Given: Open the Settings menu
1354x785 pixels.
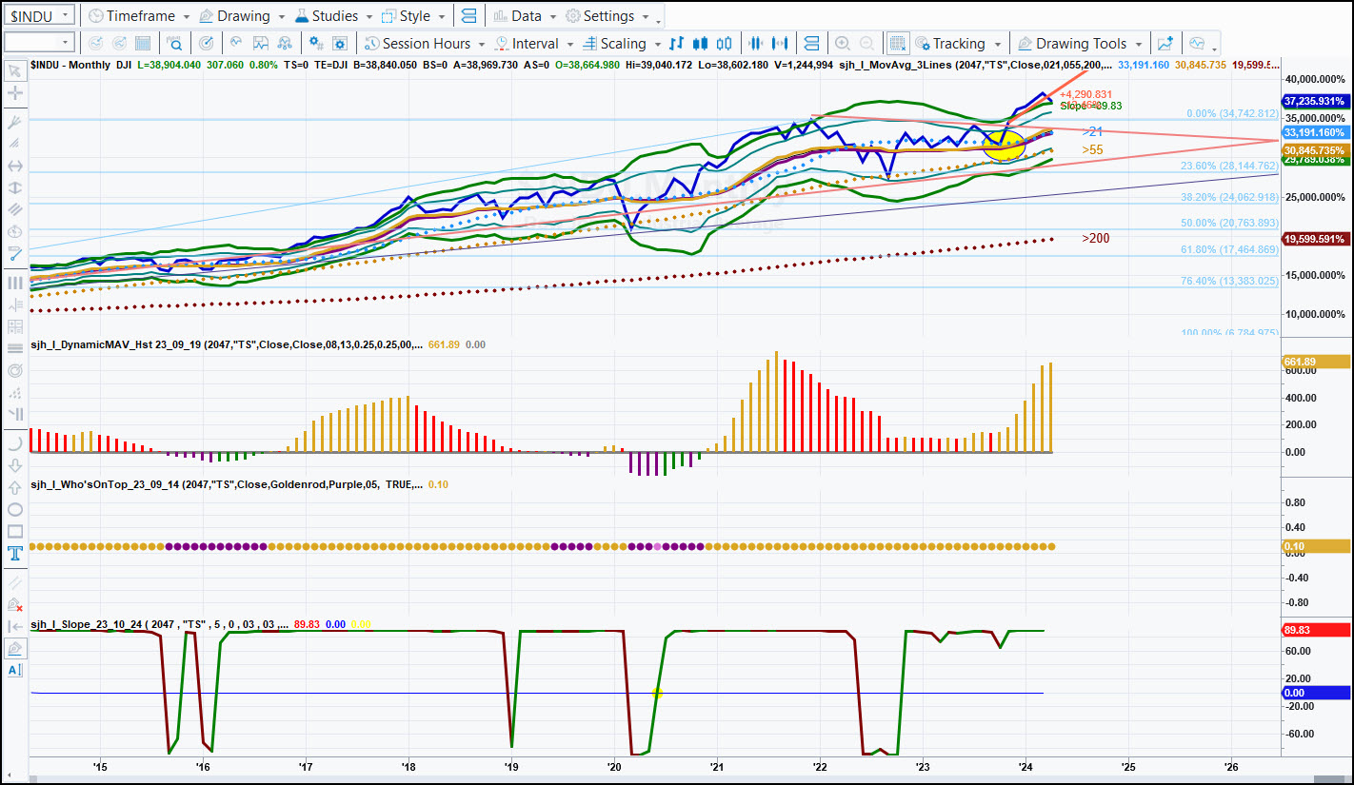Looking at the screenshot, I should pyautogui.click(x=607, y=16).
